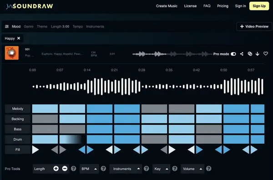Increase length with plus icon

tap(56, 169)
